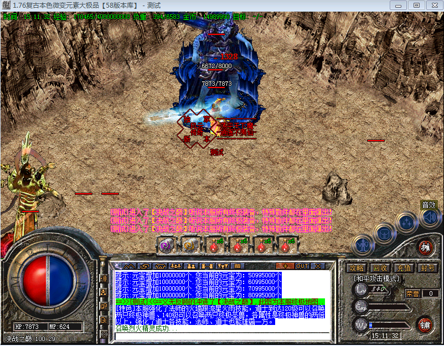Click the 6672/8000 health label on blue boss

[x=216, y=66]
